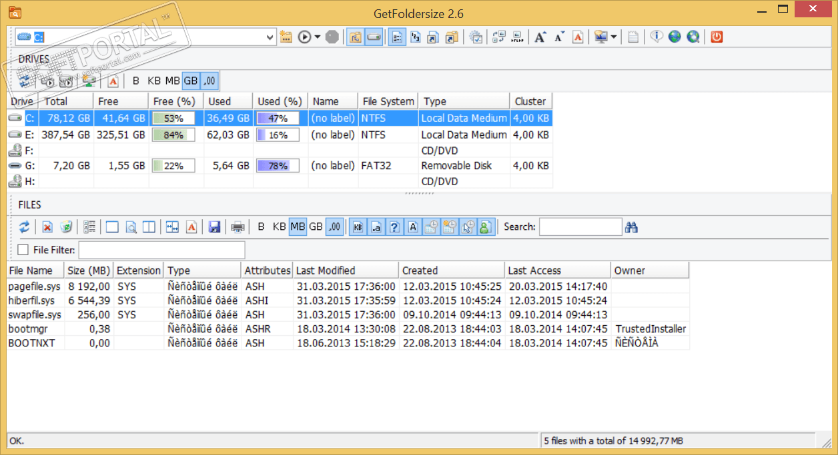Click the red power exit icon
This screenshot has width=838, height=455.
coord(717,37)
